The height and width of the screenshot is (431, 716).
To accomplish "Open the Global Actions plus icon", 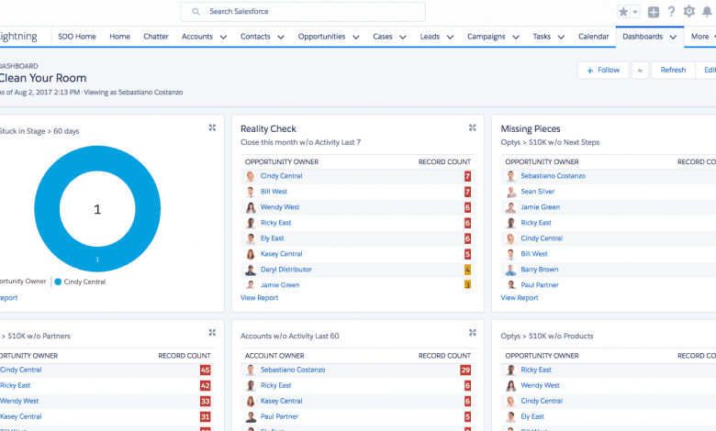I will [654, 12].
